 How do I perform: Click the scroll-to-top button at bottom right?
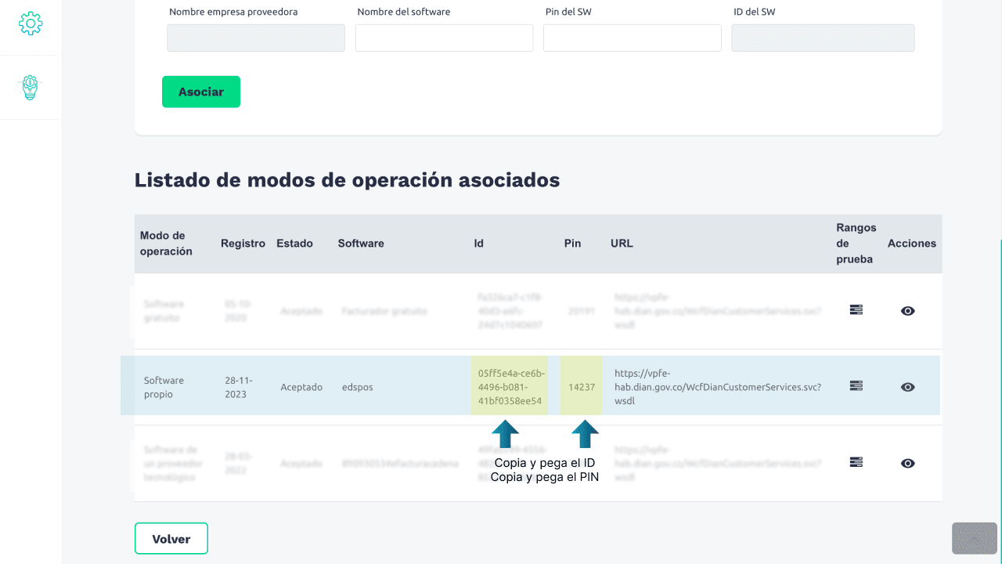(974, 538)
